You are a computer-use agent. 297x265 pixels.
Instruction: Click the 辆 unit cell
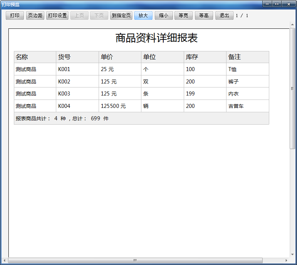pos(163,106)
